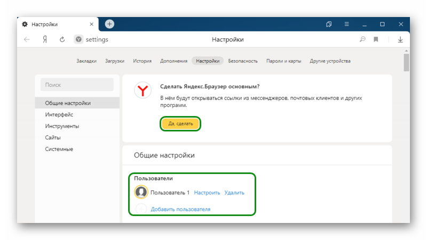This screenshot has height=240, width=427.
Task: Bookmark the page with bookmark icon
Action: 376,39
